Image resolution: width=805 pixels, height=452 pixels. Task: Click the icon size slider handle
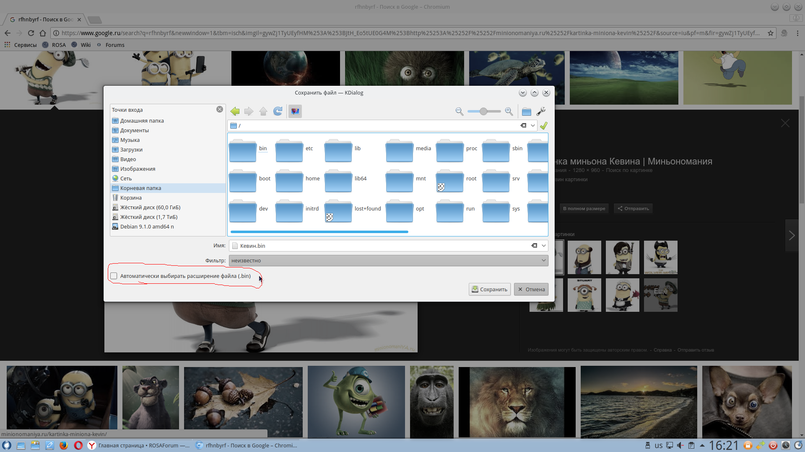(x=483, y=111)
